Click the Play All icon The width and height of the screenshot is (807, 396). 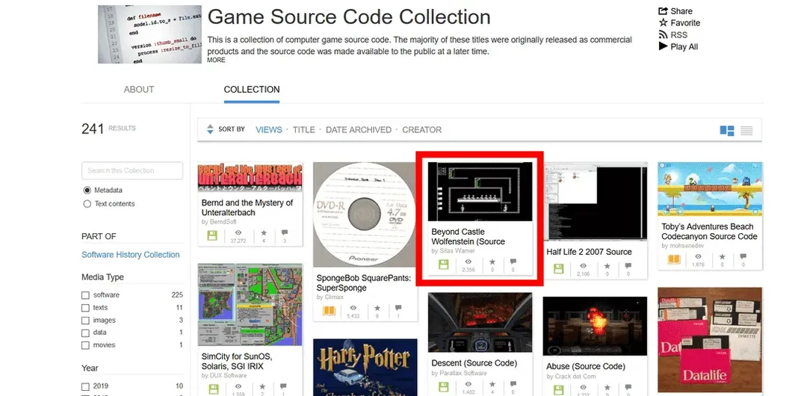tap(663, 46)
